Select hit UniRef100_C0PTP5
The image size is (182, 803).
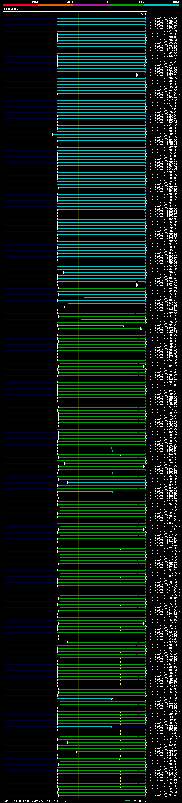coord(163,325)
